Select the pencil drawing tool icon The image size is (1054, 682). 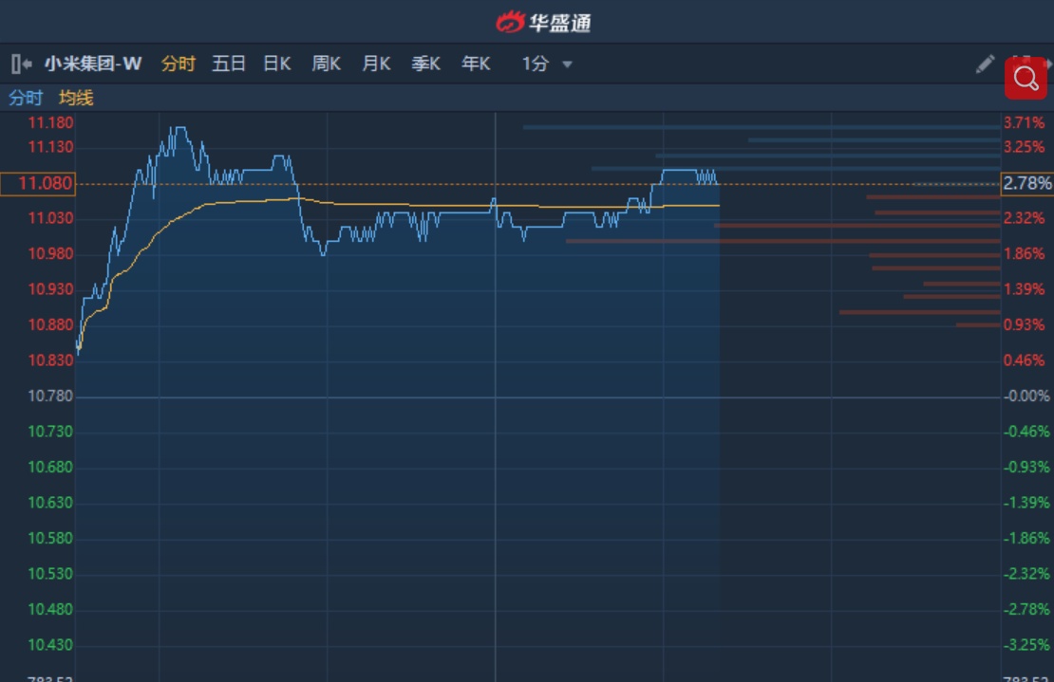coord(985,65)
